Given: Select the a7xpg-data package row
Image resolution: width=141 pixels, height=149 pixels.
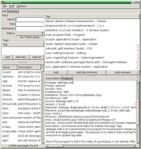Looking at the screenshot, I should pos(21,131).
